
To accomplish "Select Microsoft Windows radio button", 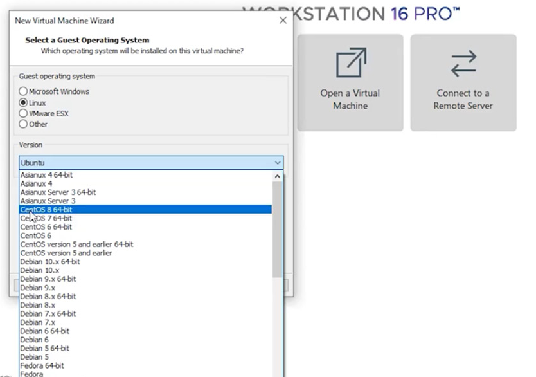I will pyautogui.click(x=23, y=91).
